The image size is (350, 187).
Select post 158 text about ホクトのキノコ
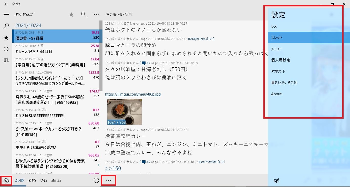tap(143, 30)
